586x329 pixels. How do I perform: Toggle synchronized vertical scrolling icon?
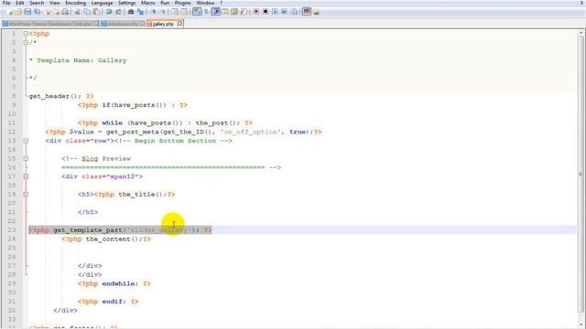point(175,12)
